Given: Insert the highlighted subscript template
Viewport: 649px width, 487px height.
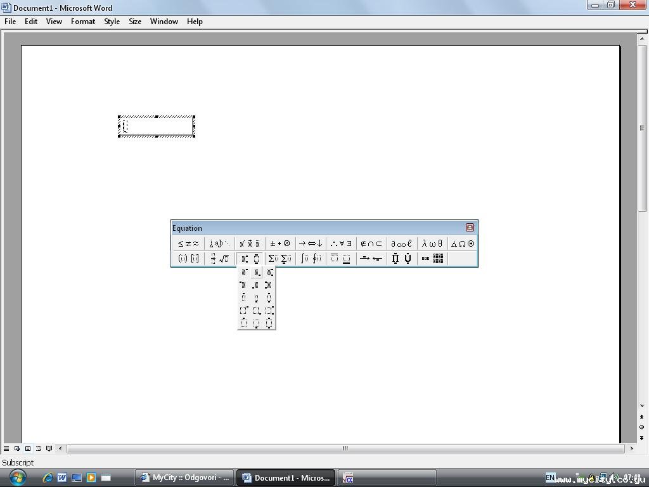Looking at the screenshot, I should (257, 272).
